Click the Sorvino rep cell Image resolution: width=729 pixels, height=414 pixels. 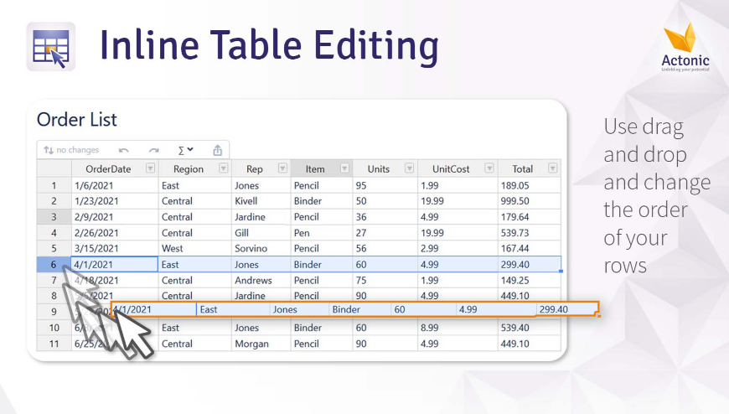pyautogui.click(x=261, y=249)
